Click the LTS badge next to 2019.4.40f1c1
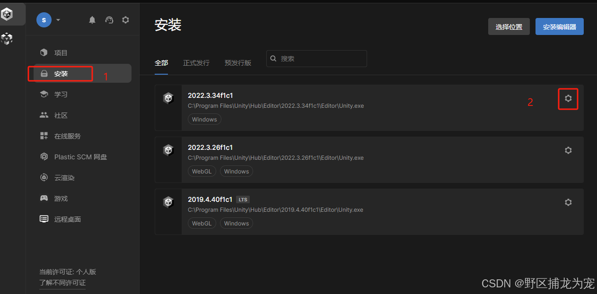 click(243, 199)
